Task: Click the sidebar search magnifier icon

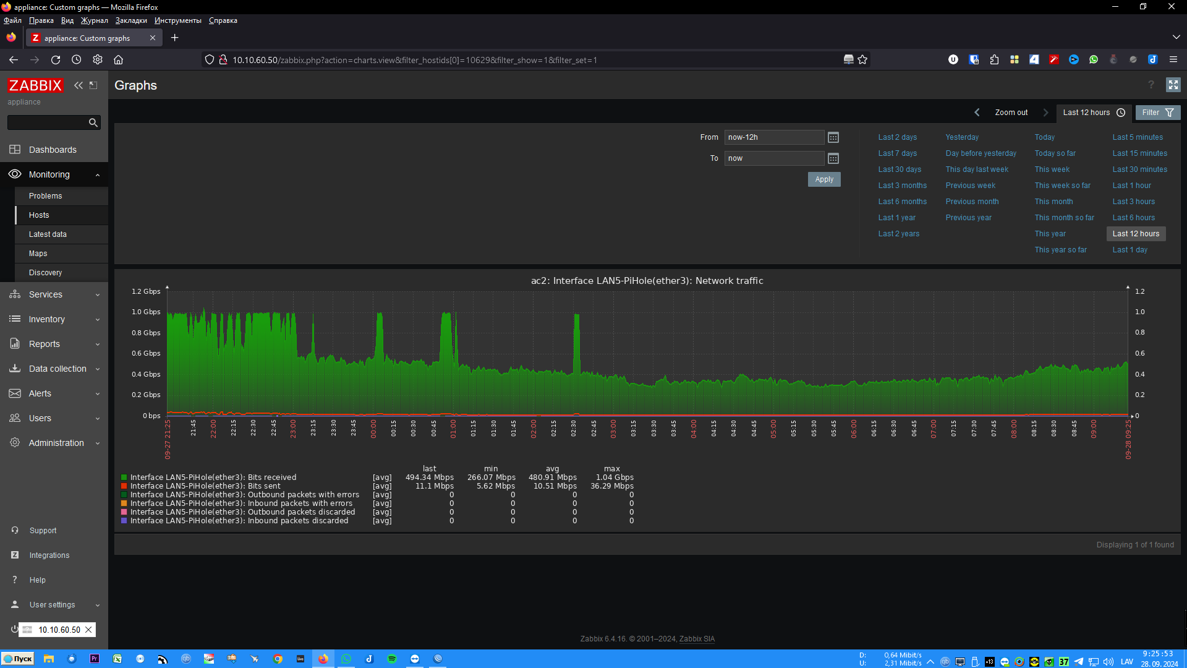Action: point(93,122)
